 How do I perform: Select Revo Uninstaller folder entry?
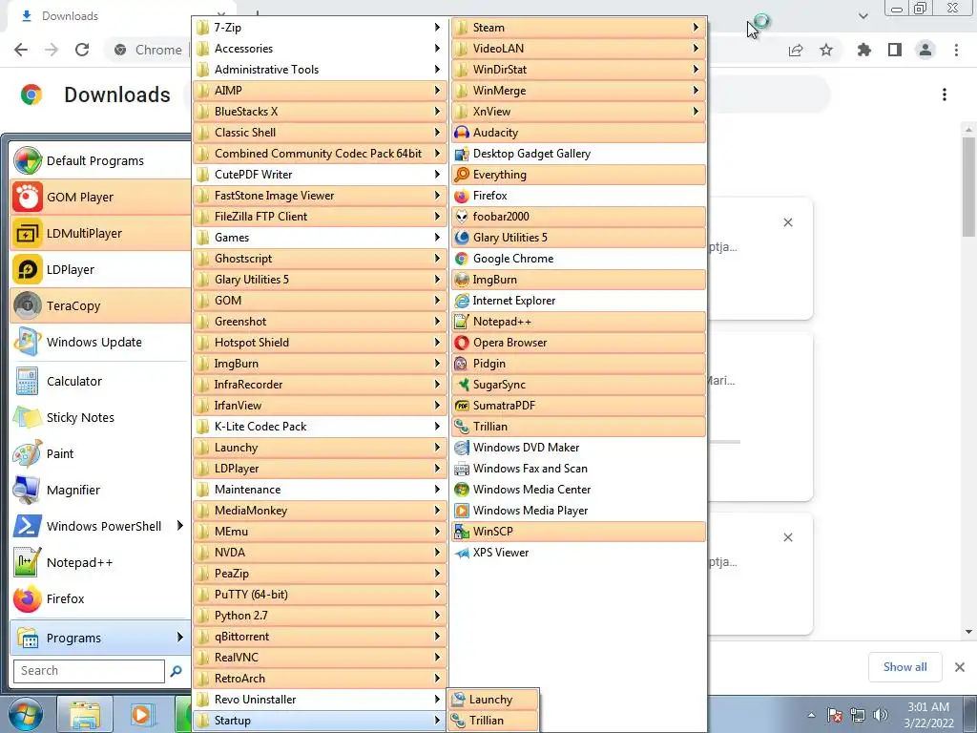pyautogui.click(x=321, y=700)
